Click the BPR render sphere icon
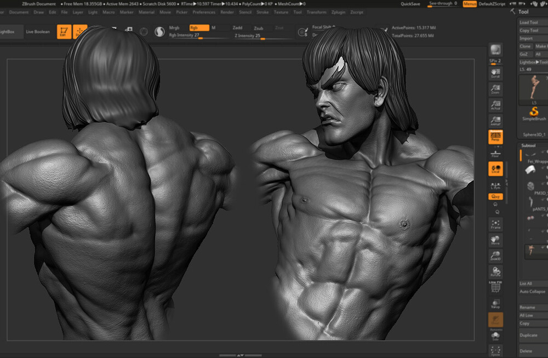 495,50
